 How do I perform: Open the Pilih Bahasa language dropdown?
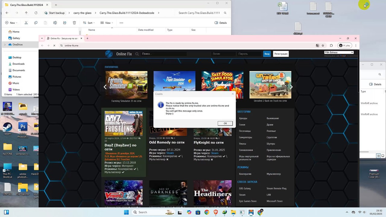(x=339, y=52)
